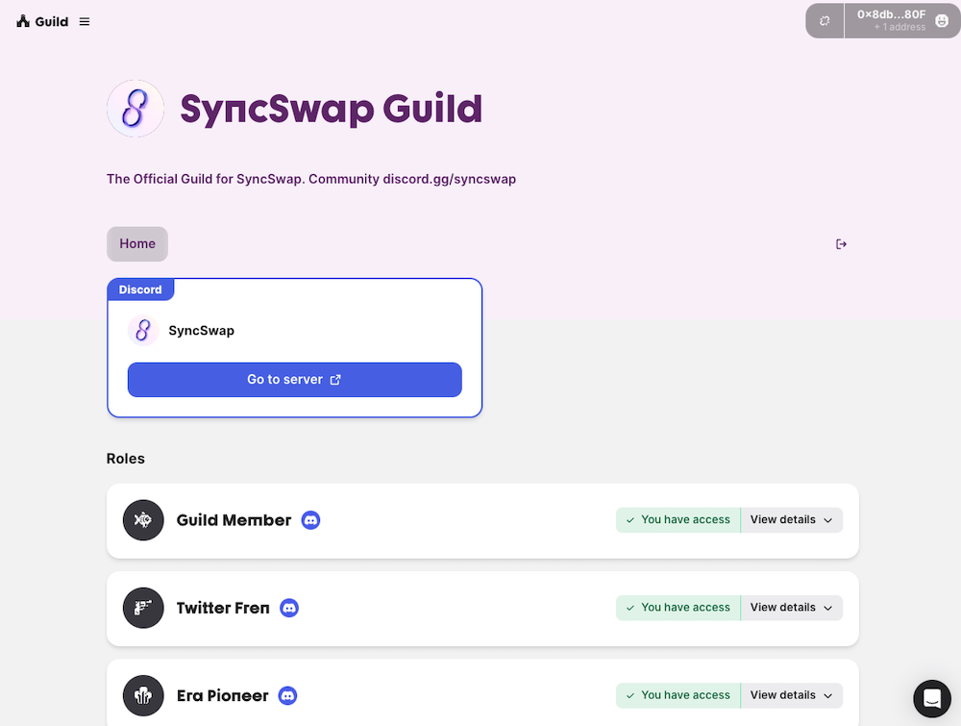This screenshot has height=726, width=961.
Task: Click the Guild logo in the top bar
Action: coord(22,20)
